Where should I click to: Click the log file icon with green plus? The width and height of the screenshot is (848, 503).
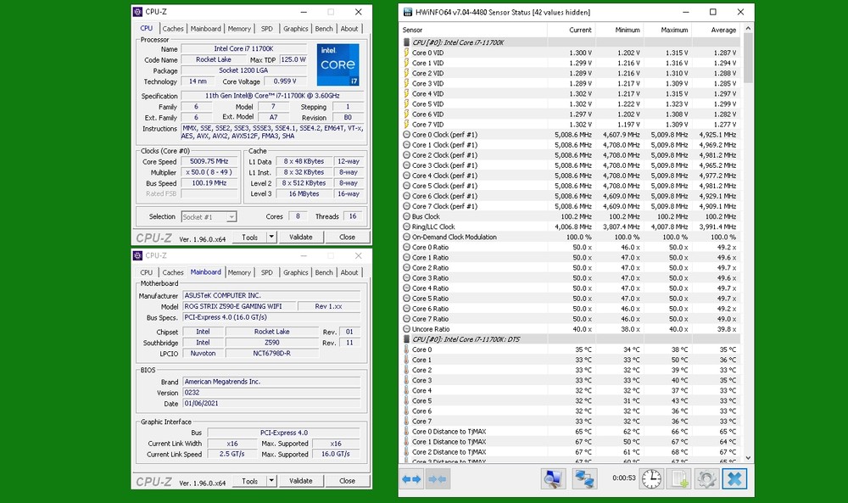coord(679,479)
